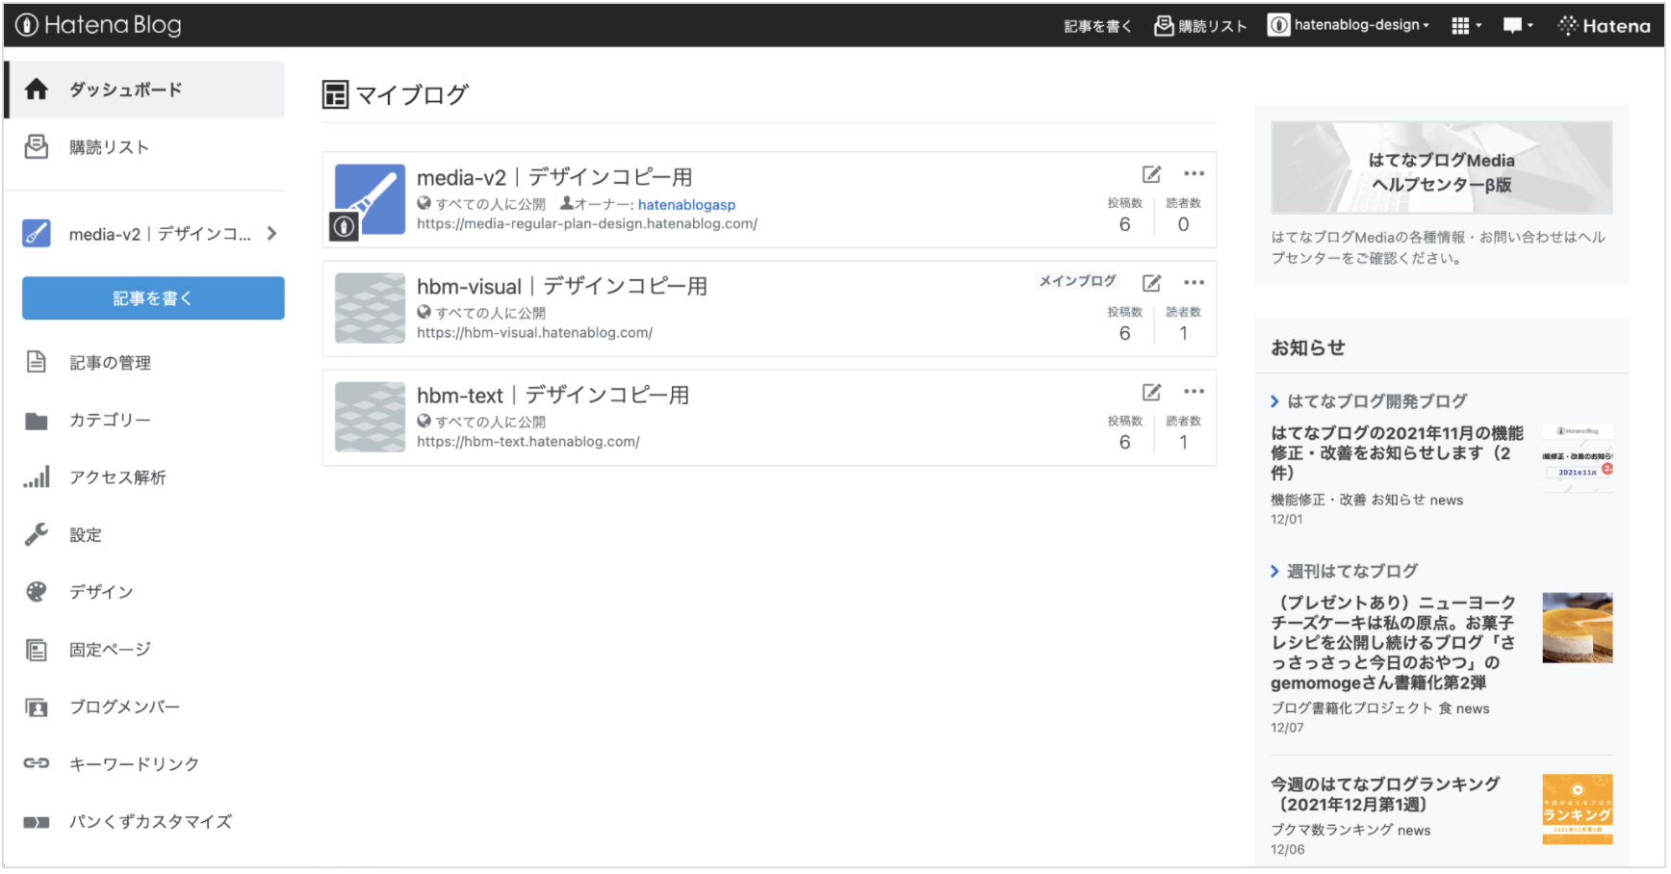Open 購読リスト in the top header

[1200, 26]
